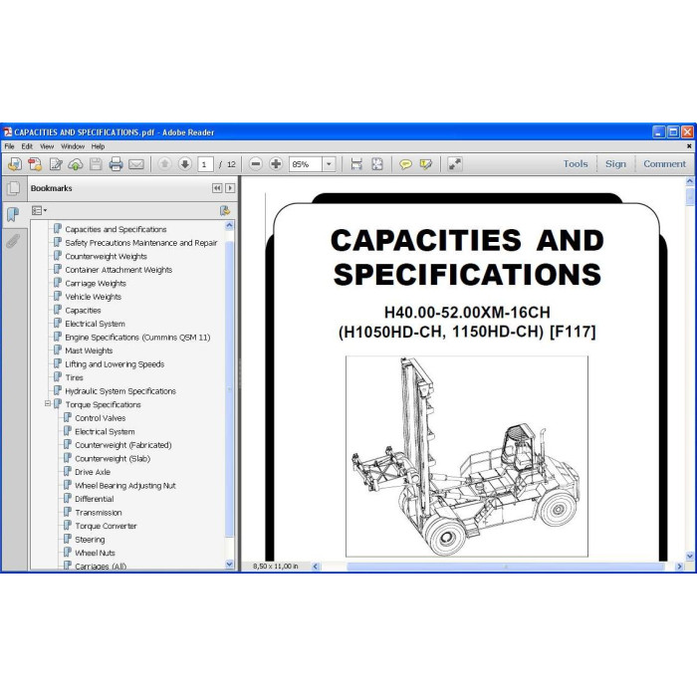Click document vertical scrollbar down arrow
Screen dimensions: 697x697
tap(689, 556)
